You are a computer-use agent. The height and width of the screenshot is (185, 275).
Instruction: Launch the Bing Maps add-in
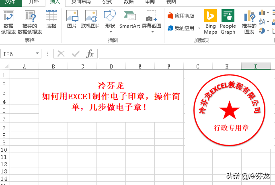(x=210, y=22)
